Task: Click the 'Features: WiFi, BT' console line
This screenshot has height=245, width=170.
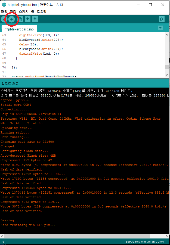Action: (x=81, y=119)
